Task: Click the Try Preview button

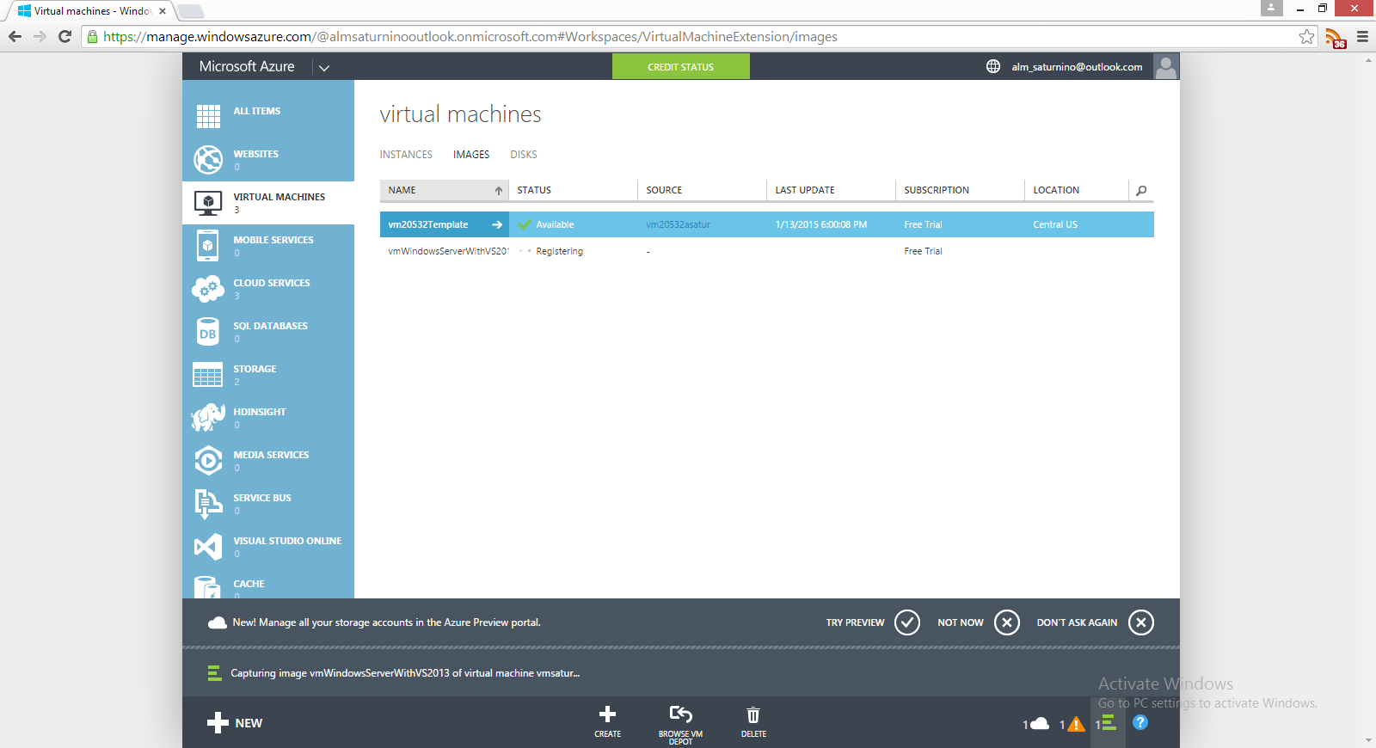Action: pos(873,622)
